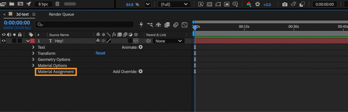The height and width of the screenshot is (112, 348).
Task: Enable the Region of Interest icon
Action: tap(227, 4)
